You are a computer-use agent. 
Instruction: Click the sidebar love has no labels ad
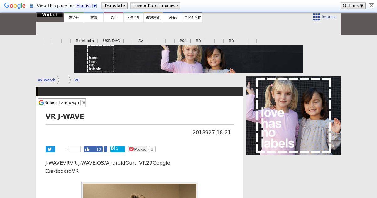click(x=293, y=116)
